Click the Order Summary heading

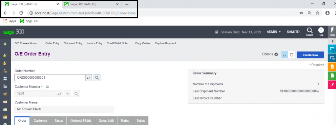(x=204, y=73)
